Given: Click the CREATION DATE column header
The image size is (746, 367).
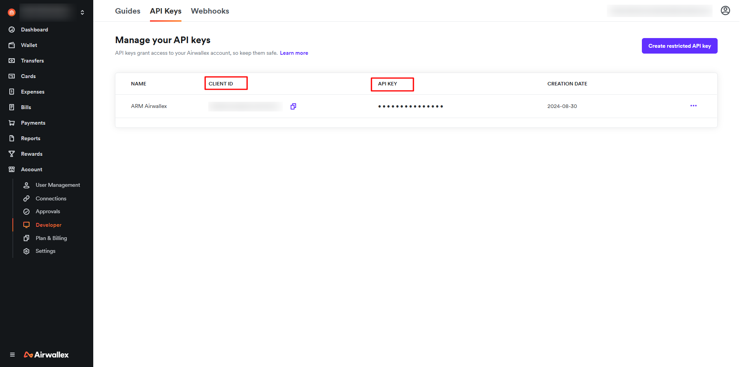Looking at the screenshot, I should [567, 84].
